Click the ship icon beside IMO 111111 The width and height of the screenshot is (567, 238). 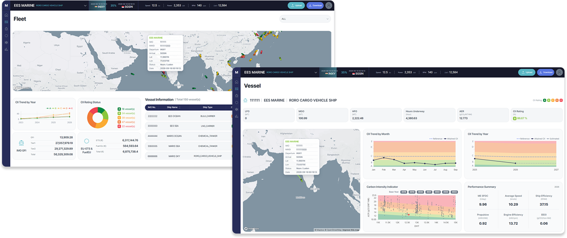tap(245, 100)
